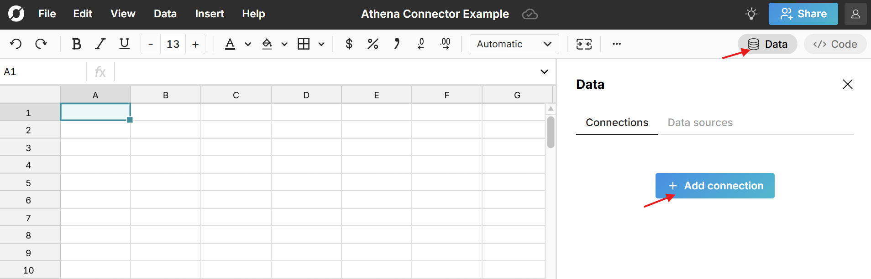Apply currency format
Viewport: 871px width, 279px height.
(x=348, y=44)
